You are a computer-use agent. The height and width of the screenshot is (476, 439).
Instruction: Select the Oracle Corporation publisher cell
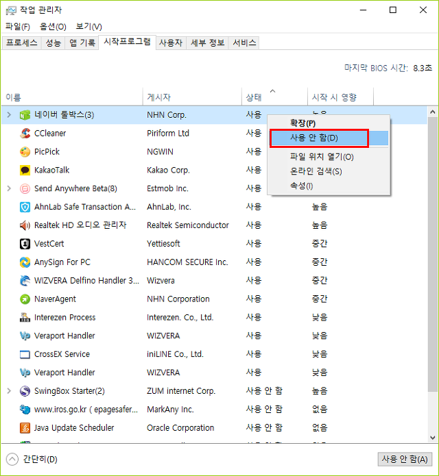(180, 428)
